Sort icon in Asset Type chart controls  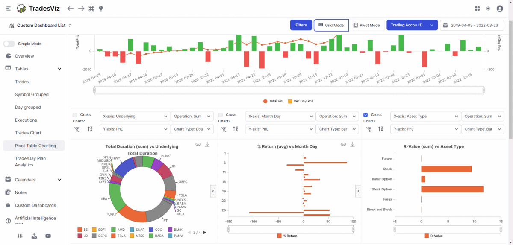[x=380, y=129]
